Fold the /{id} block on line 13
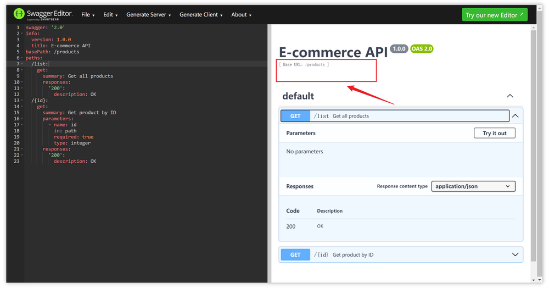The image size is (549, 288). point(22,101)
